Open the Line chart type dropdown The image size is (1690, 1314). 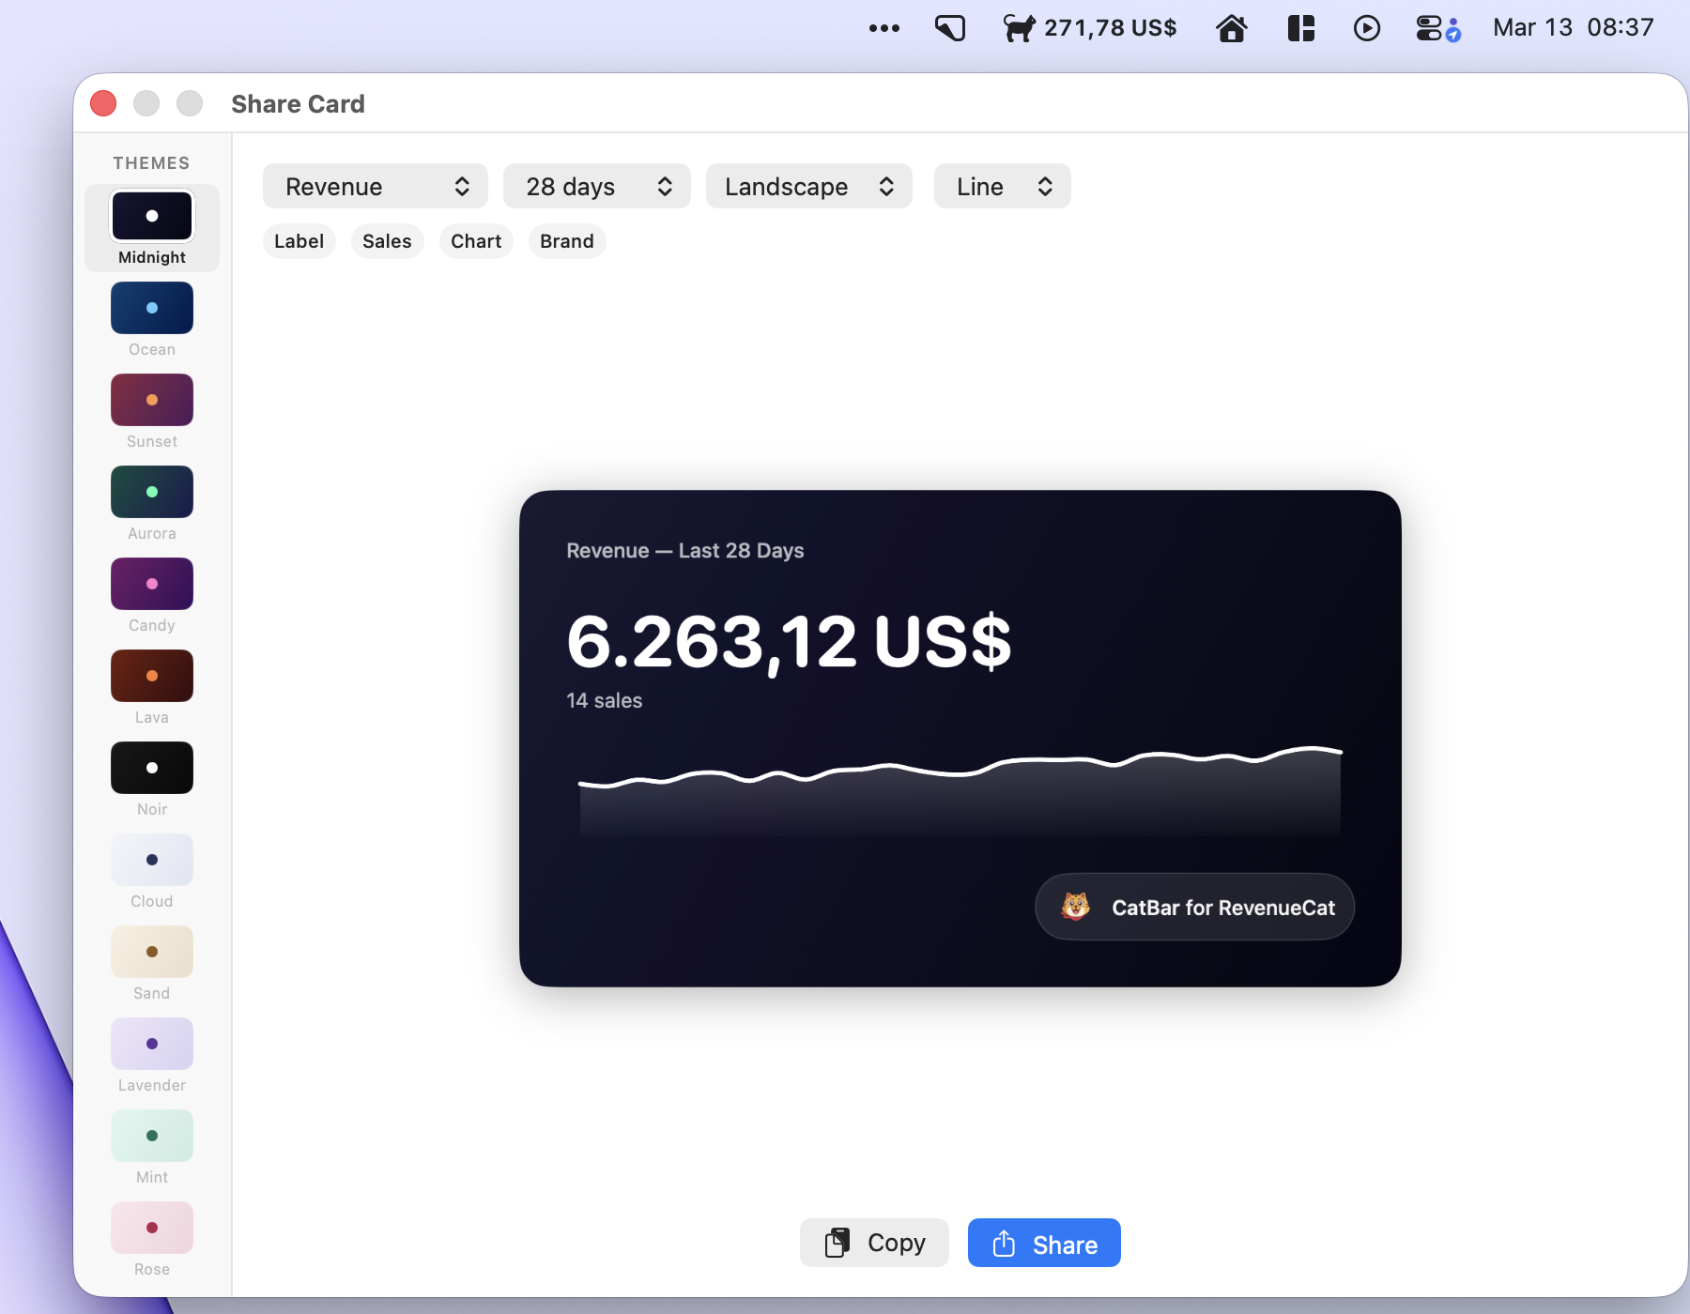[1002, 187]
